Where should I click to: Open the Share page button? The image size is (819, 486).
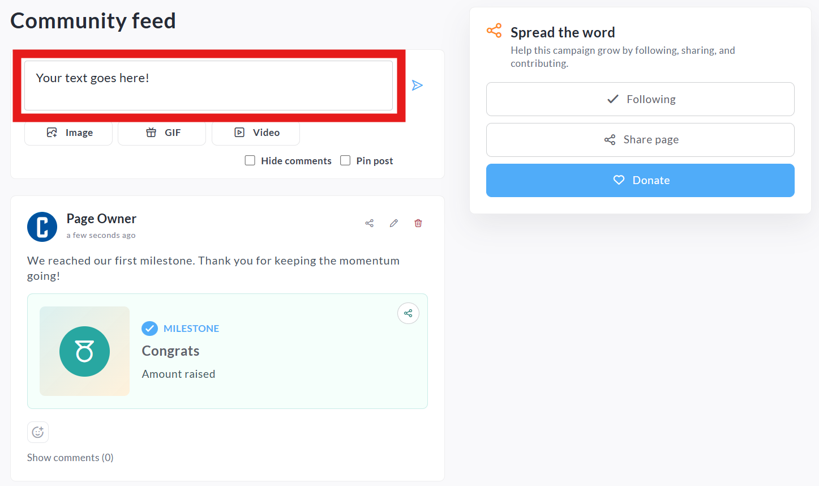[640, 140]
